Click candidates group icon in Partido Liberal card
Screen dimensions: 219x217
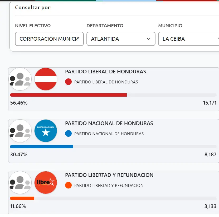point(20,79)
